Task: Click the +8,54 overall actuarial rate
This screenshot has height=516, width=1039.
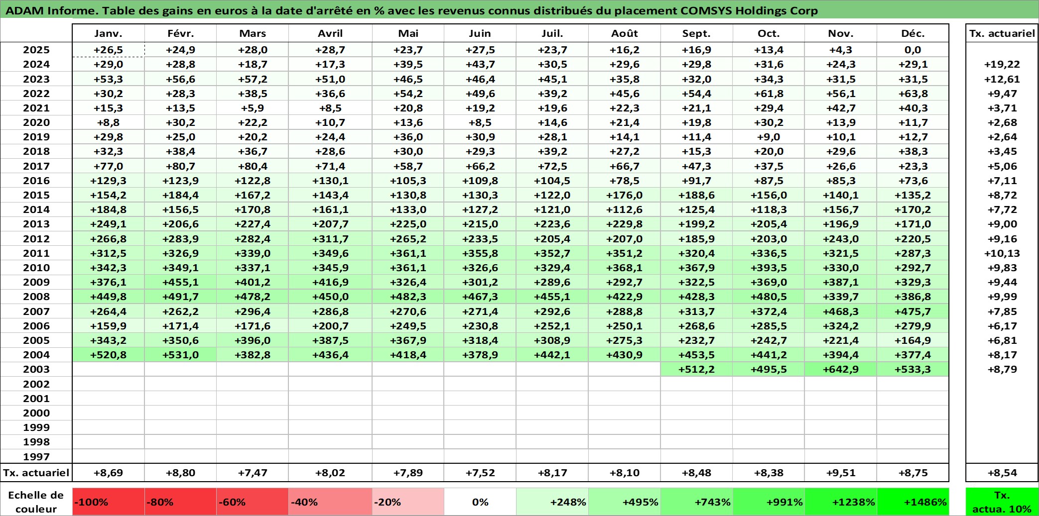Action: [x=1002, y=473]
